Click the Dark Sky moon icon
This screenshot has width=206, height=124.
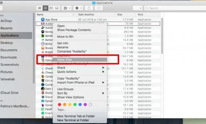43,89
